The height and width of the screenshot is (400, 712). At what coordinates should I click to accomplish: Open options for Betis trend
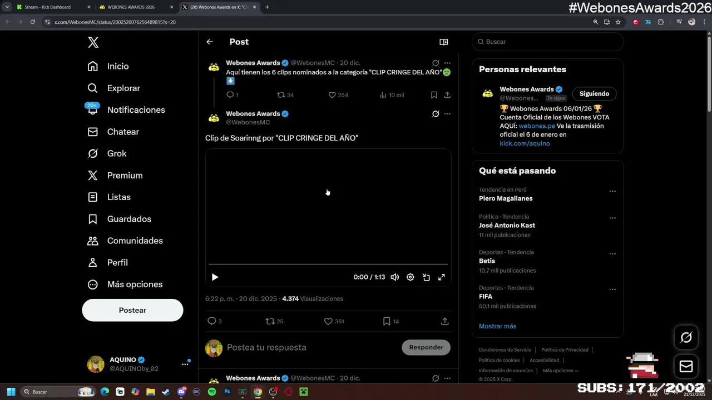(612, 254)
